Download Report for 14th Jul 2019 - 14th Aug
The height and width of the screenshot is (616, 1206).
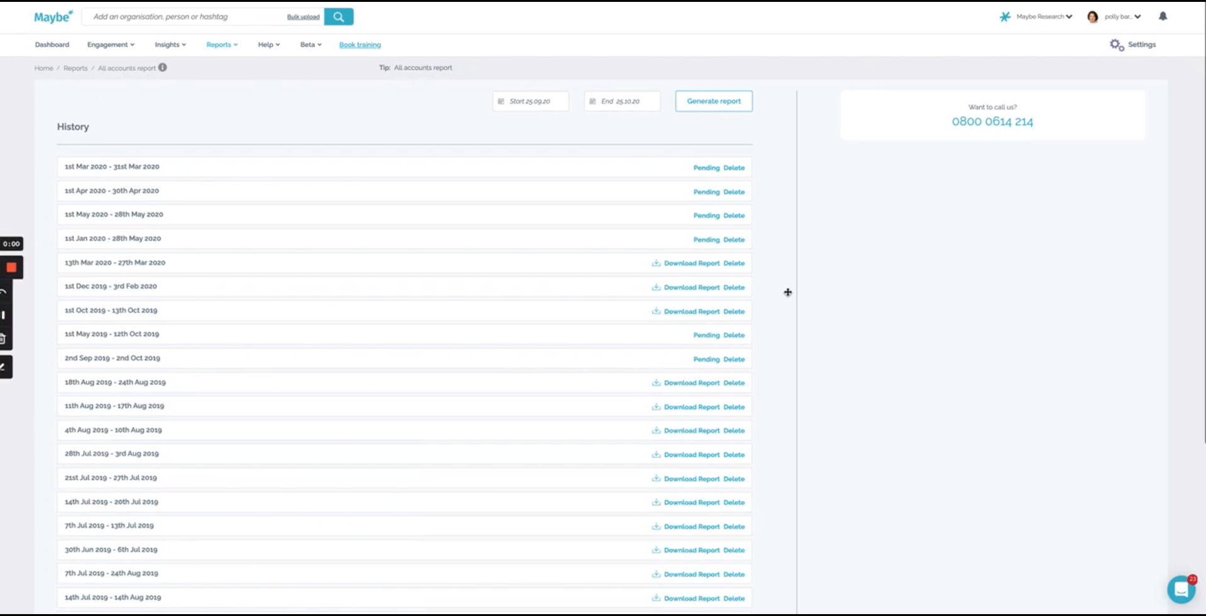(x=692, y=598)
